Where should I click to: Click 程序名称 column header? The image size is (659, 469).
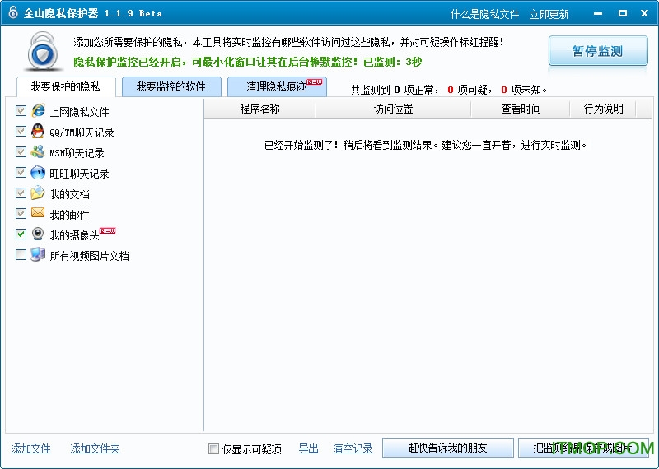coord(259,109)
